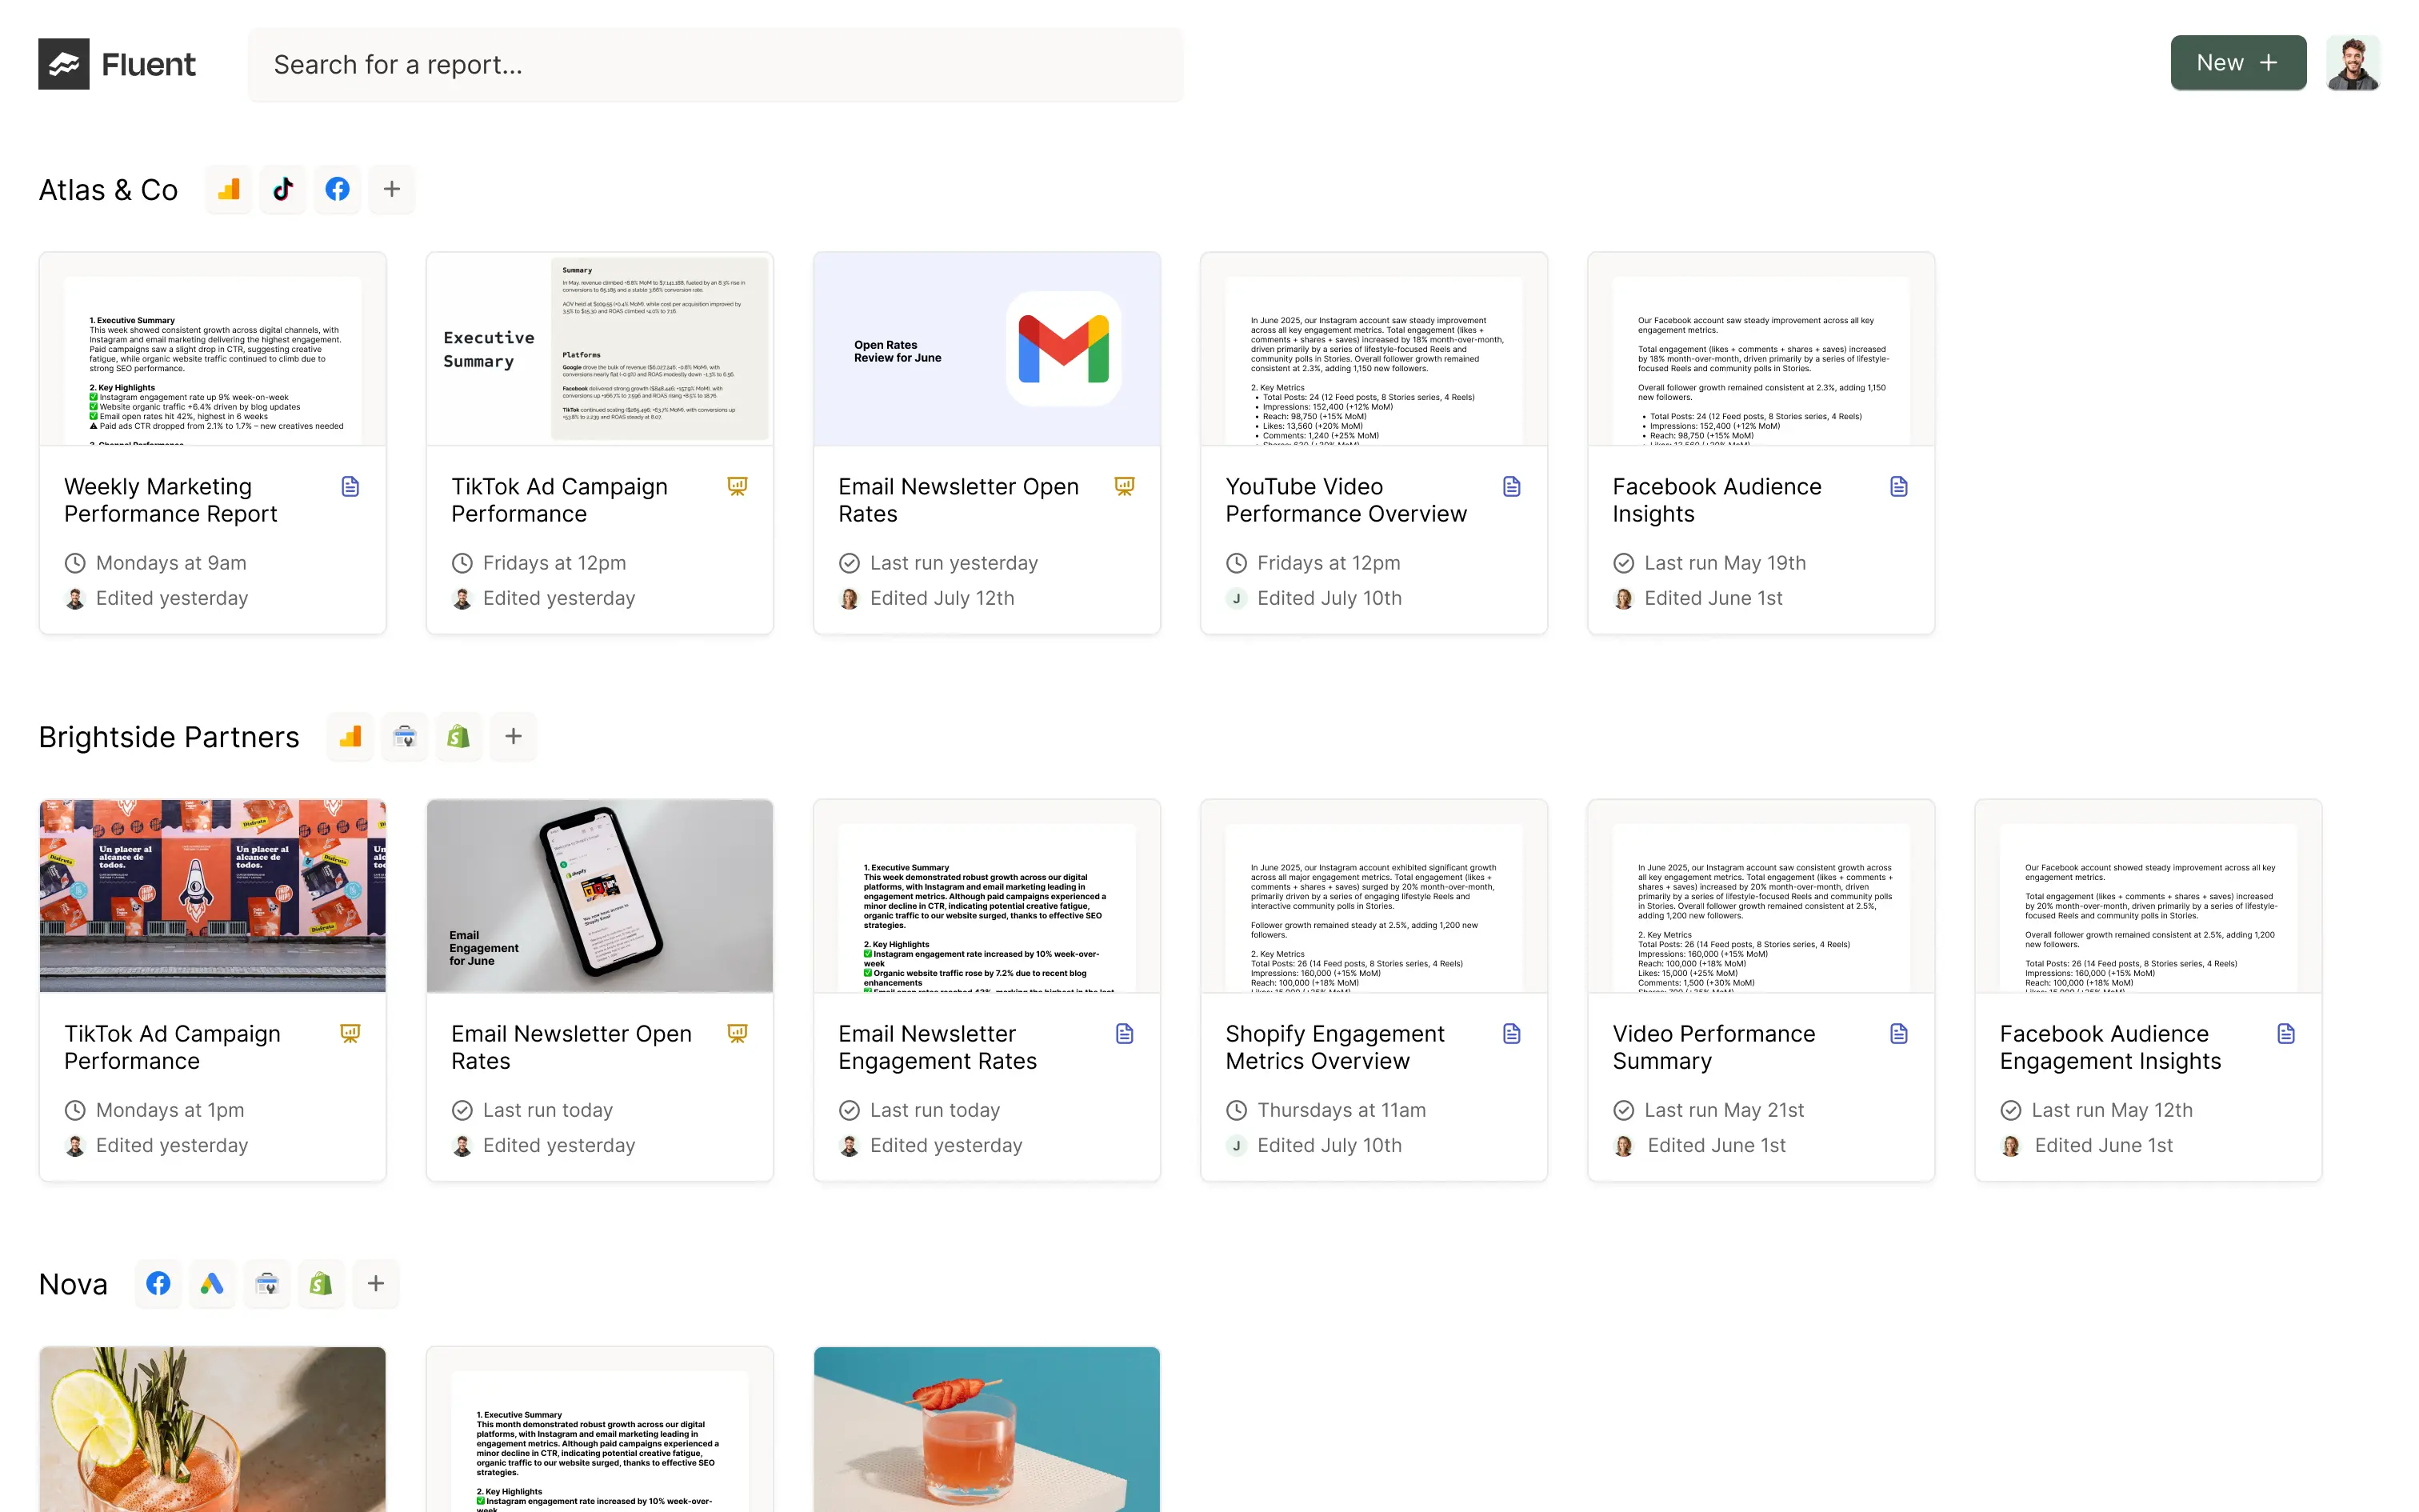Click the Facebook integration icon for Atlas & Co
Screen dimensions: 2419x1512
(x=338, y=189)
